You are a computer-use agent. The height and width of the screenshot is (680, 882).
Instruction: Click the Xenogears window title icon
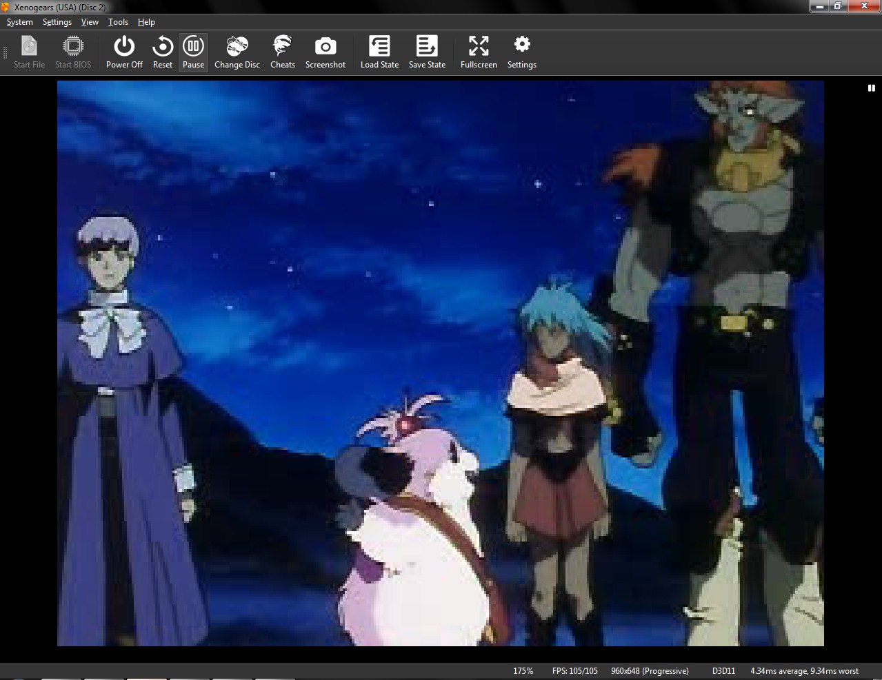[7, 7]
